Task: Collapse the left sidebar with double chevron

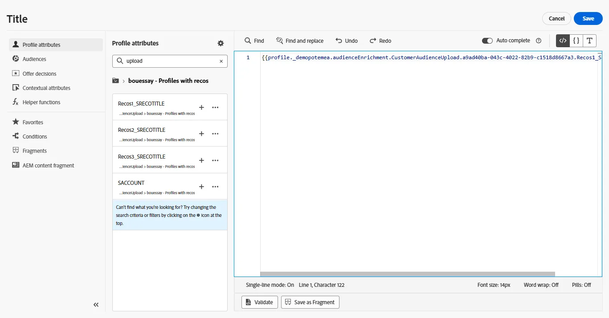Action: tap(96, 305)
